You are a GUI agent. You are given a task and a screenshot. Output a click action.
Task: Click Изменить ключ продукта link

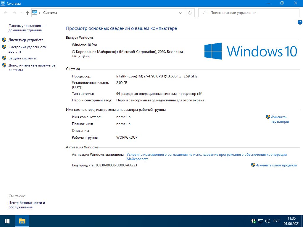[276, 165]
